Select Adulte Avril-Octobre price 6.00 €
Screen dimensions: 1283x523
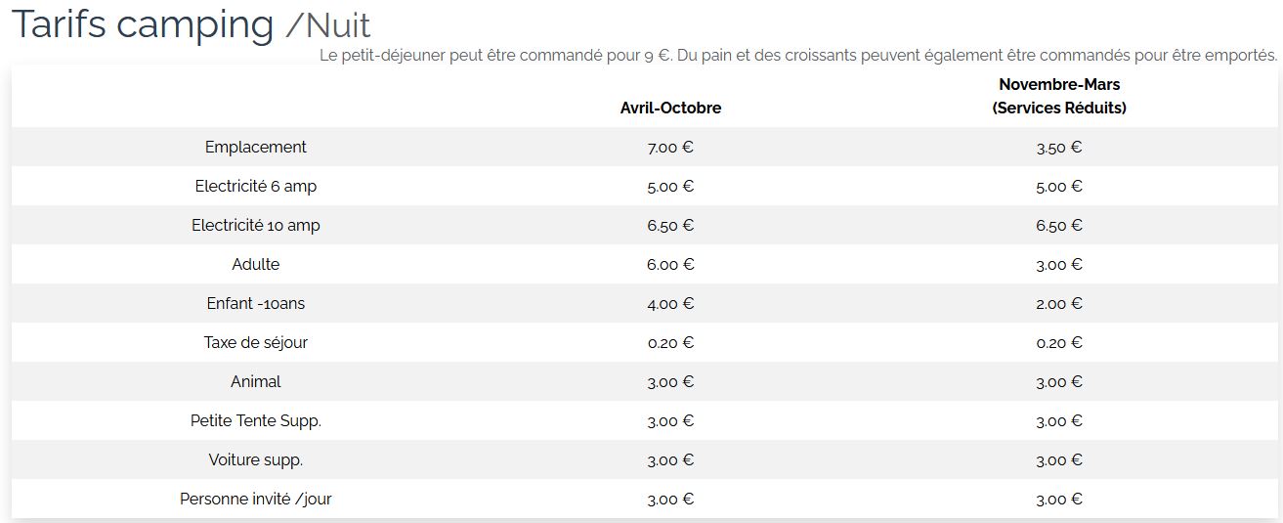(x=670, y=265)
